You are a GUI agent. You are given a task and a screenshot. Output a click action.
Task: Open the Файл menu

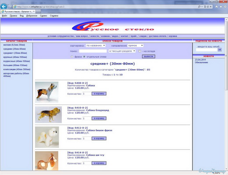click(x=4, y=16)
